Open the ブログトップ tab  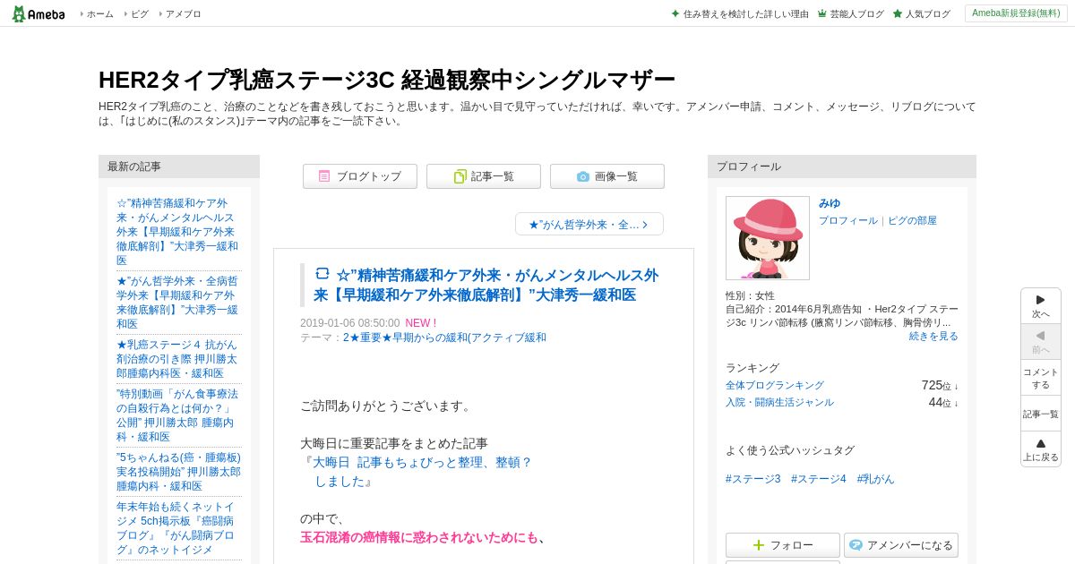tap(360, 176)
